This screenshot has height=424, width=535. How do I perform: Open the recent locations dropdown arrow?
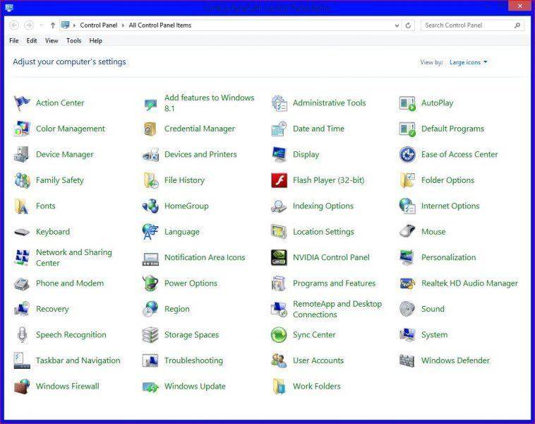[41, 25]
